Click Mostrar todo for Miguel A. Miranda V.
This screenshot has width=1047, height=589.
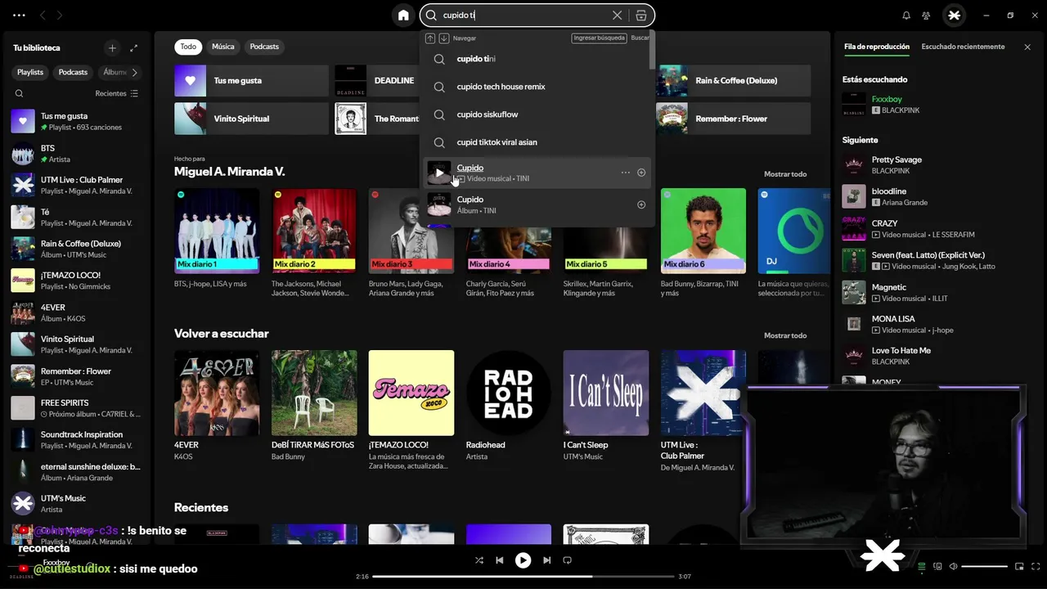785,174
